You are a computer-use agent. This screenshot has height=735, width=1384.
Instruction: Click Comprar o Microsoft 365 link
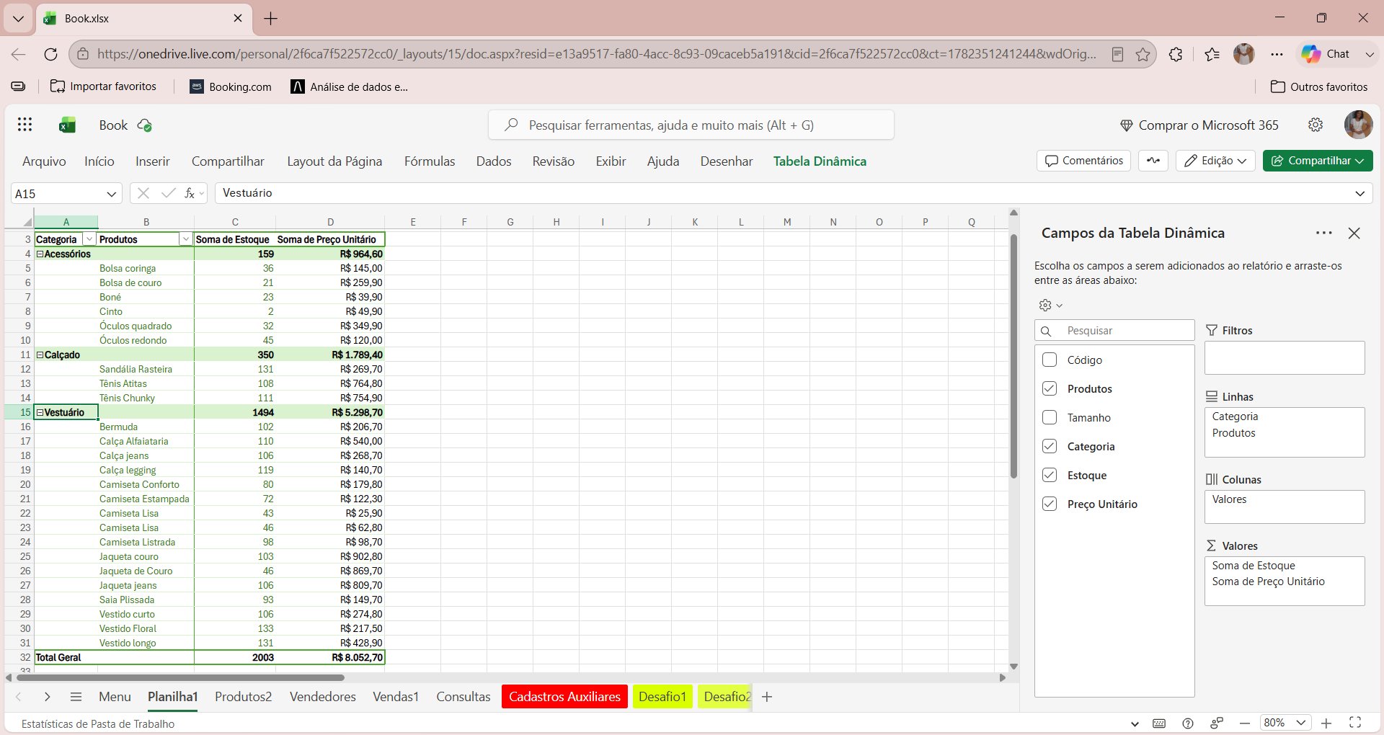(x=1199, y=125)
